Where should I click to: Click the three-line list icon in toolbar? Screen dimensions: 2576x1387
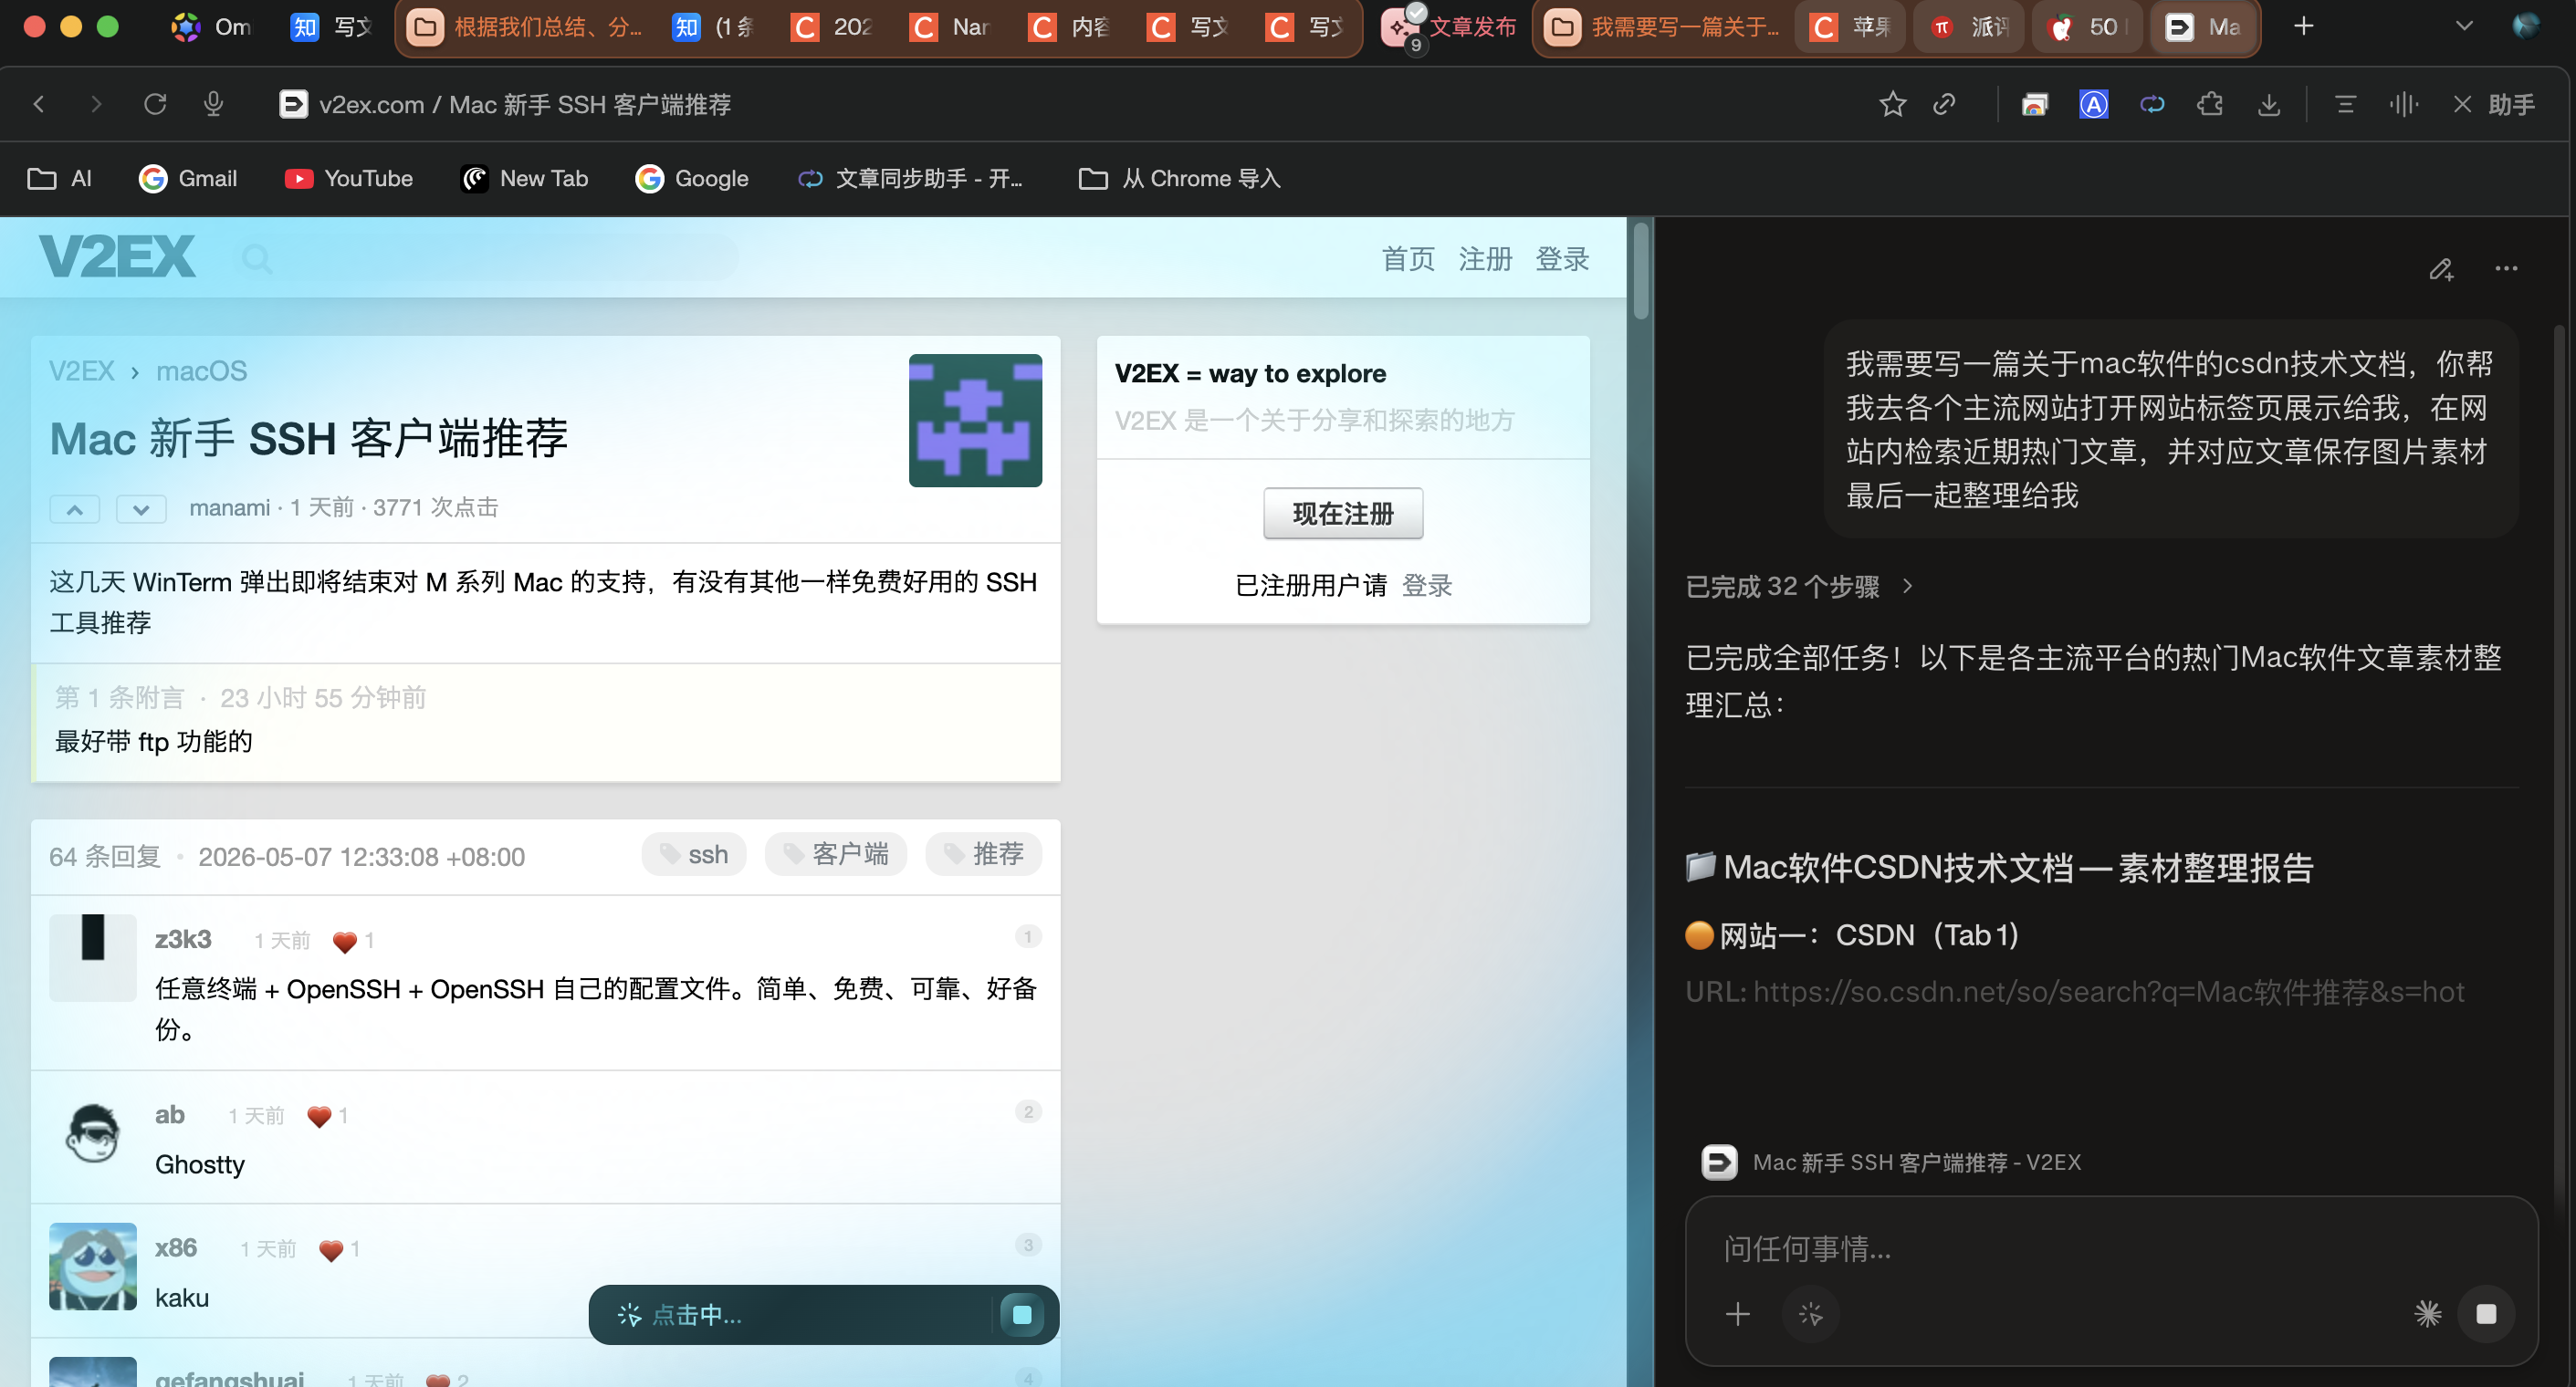pyautogui.click(x=2345, y=104)
